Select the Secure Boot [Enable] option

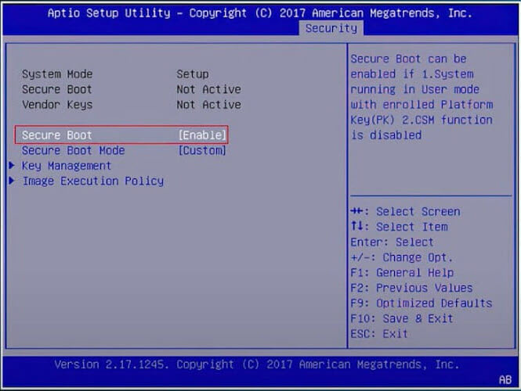[x=121, y=135]
